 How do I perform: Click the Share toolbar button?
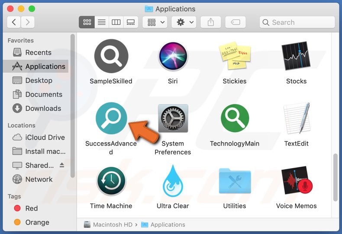click(x=211, y=22)
